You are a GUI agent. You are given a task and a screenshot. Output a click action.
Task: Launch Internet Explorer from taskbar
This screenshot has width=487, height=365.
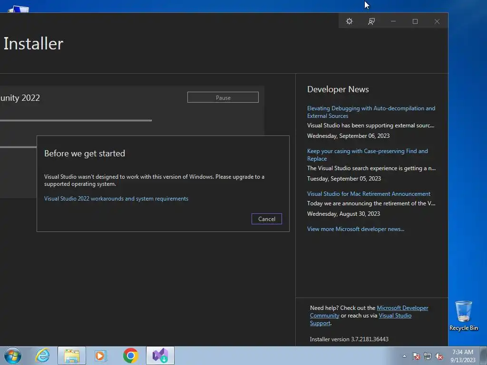click(42, 355)
